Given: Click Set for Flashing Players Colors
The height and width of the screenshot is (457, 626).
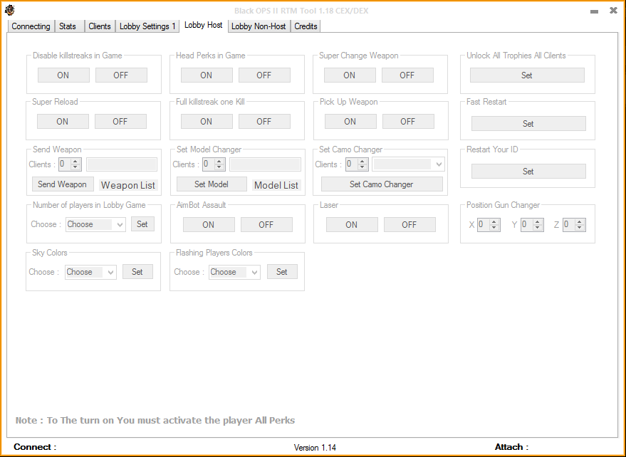Looking at the screenshot, I should [282, 272].
